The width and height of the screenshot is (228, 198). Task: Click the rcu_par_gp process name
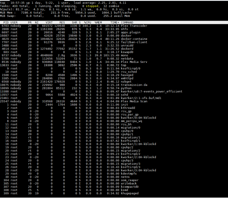(x=130, y=115)
